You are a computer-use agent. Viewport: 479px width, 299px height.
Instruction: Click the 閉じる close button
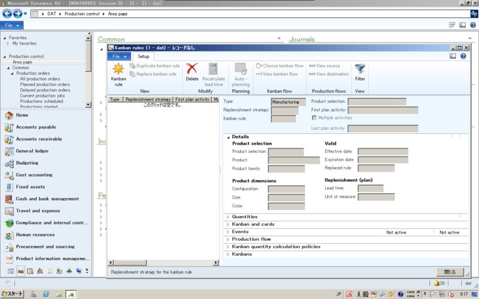(x=450, y=272)
